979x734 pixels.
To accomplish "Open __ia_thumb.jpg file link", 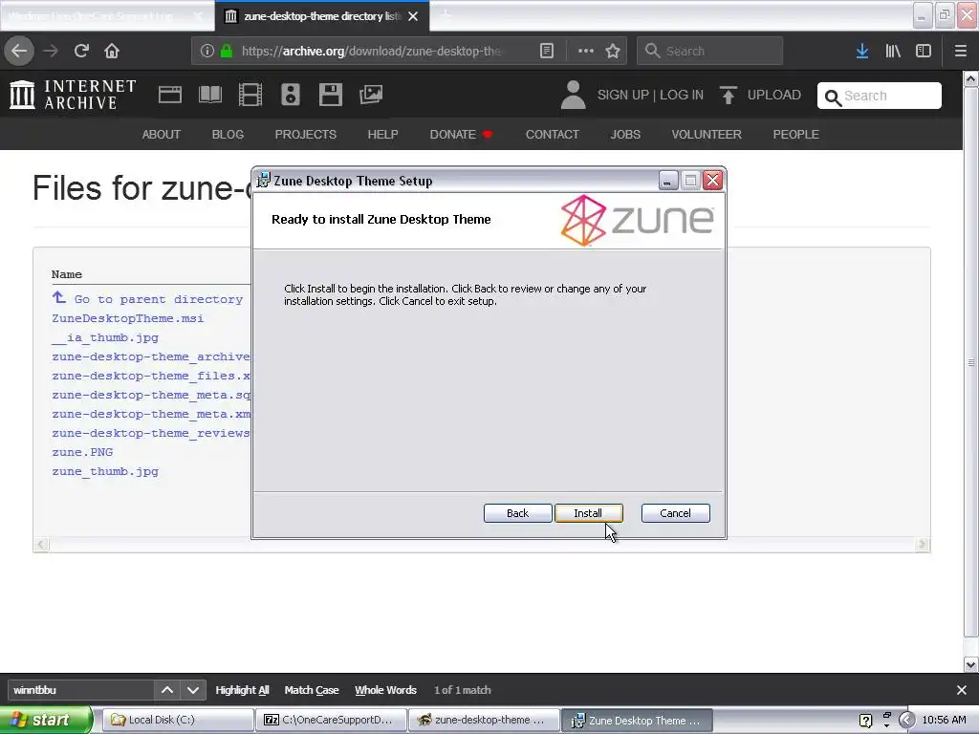I will 105,337.
